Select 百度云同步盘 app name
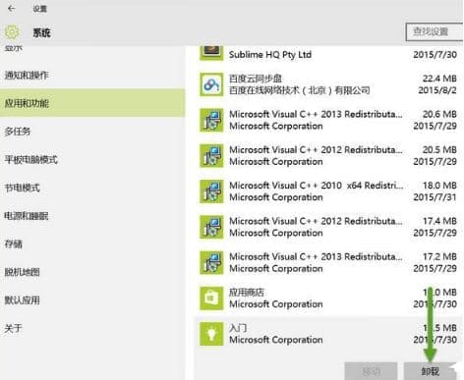This screenshot has width=464, height=380. tap(256, 79)
